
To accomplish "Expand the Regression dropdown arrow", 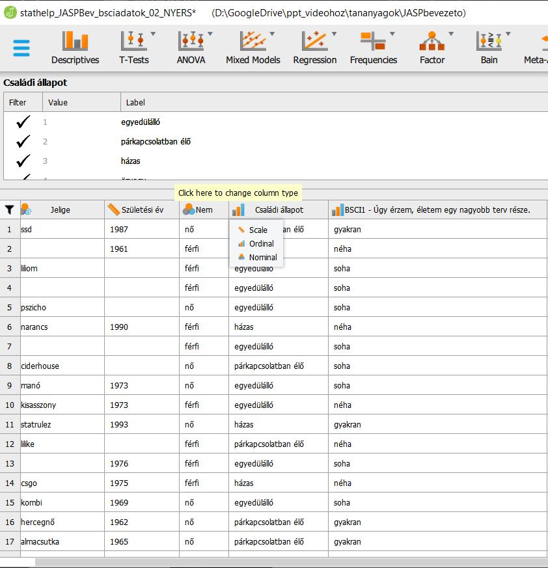I will [334, 34].
